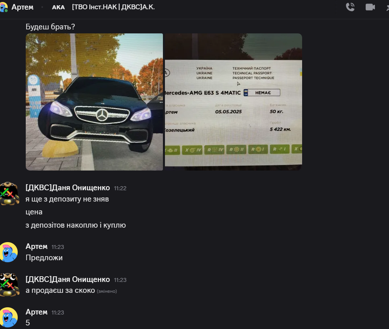Open the black Mercedes car photo
The height and width of the screenshot is (329, 389).
click(x=94, y=102)
